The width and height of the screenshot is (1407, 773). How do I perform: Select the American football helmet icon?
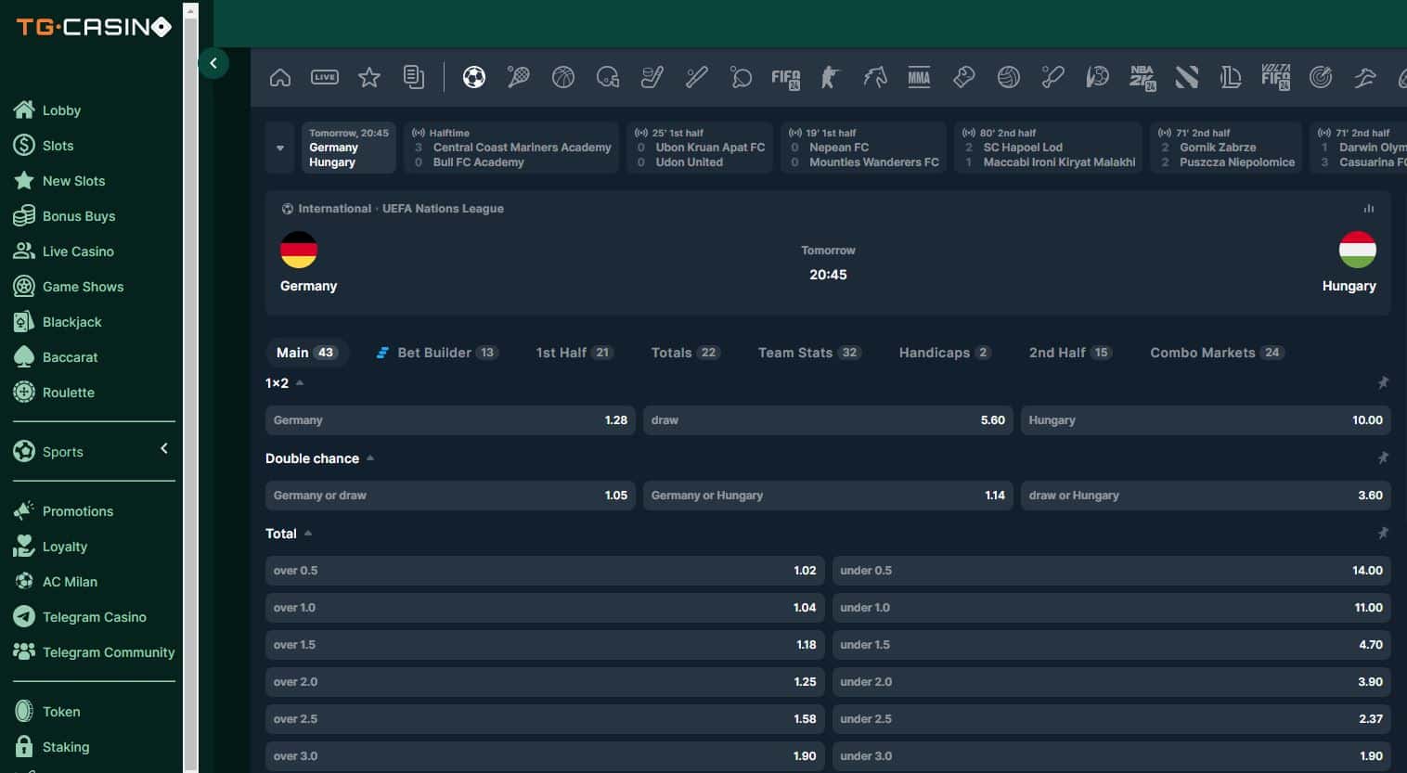pos(608,78)
